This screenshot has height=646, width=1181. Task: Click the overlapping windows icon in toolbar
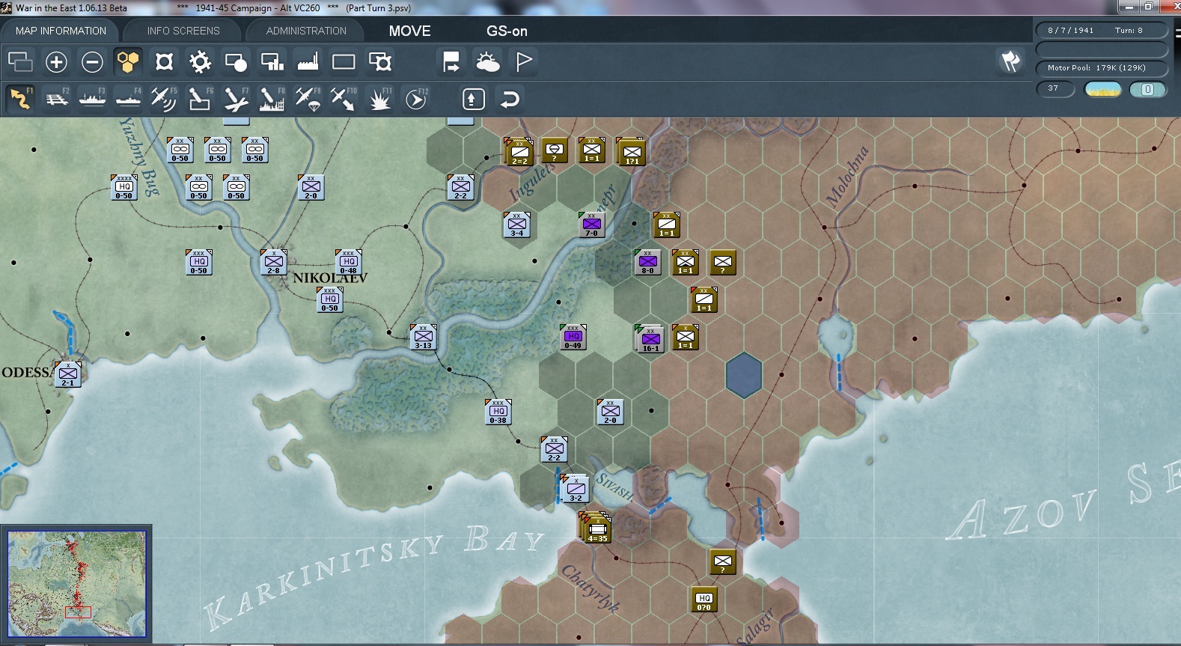20,62
